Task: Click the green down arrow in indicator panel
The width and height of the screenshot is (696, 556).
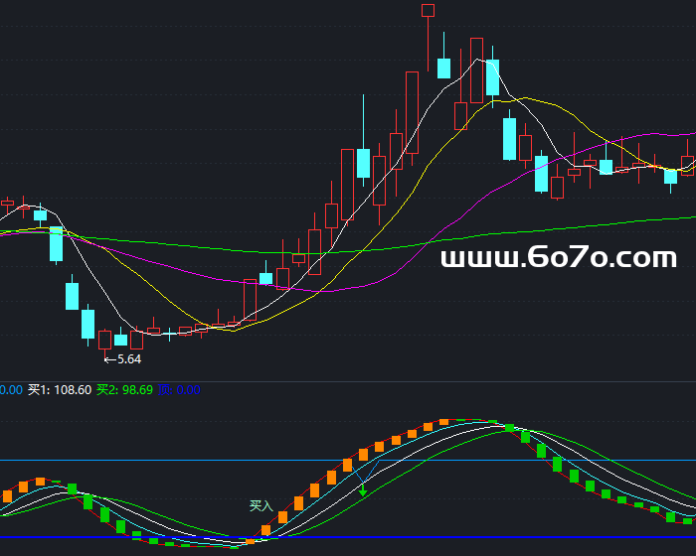Action: 363,489
